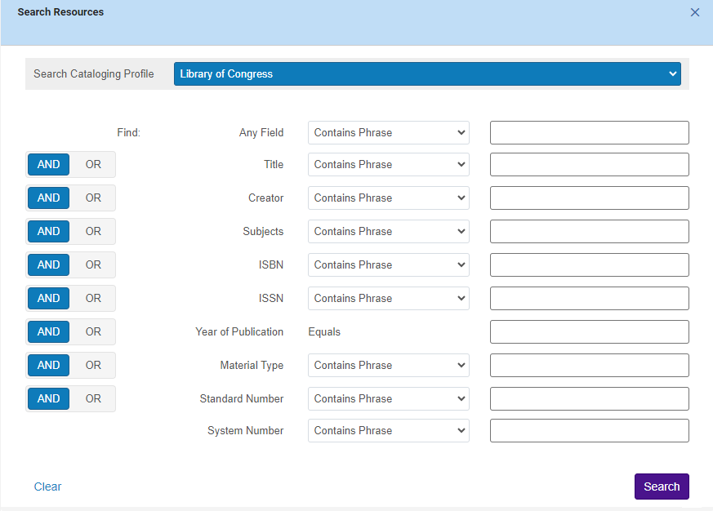Select AND for the Standard Number row
The width and height of the screenshot is (713, 511).
coord(49,399)
